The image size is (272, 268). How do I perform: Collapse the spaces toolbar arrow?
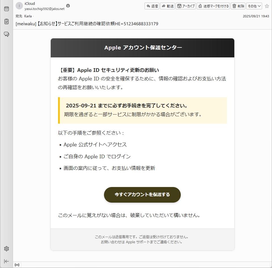pyautogui.click(x=6, y=261)
